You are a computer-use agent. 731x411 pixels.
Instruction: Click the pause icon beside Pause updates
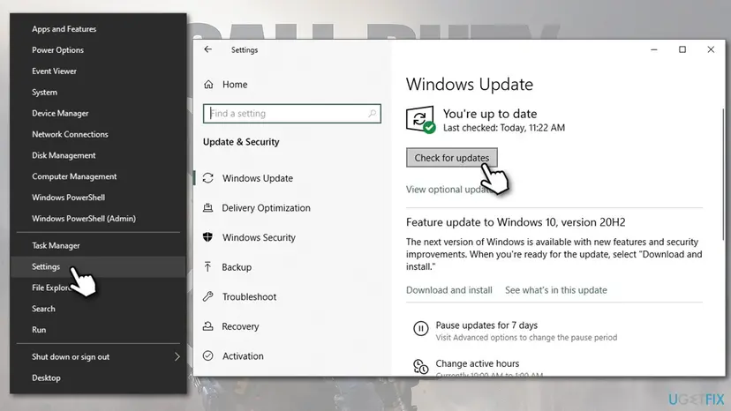coord(420,328)
